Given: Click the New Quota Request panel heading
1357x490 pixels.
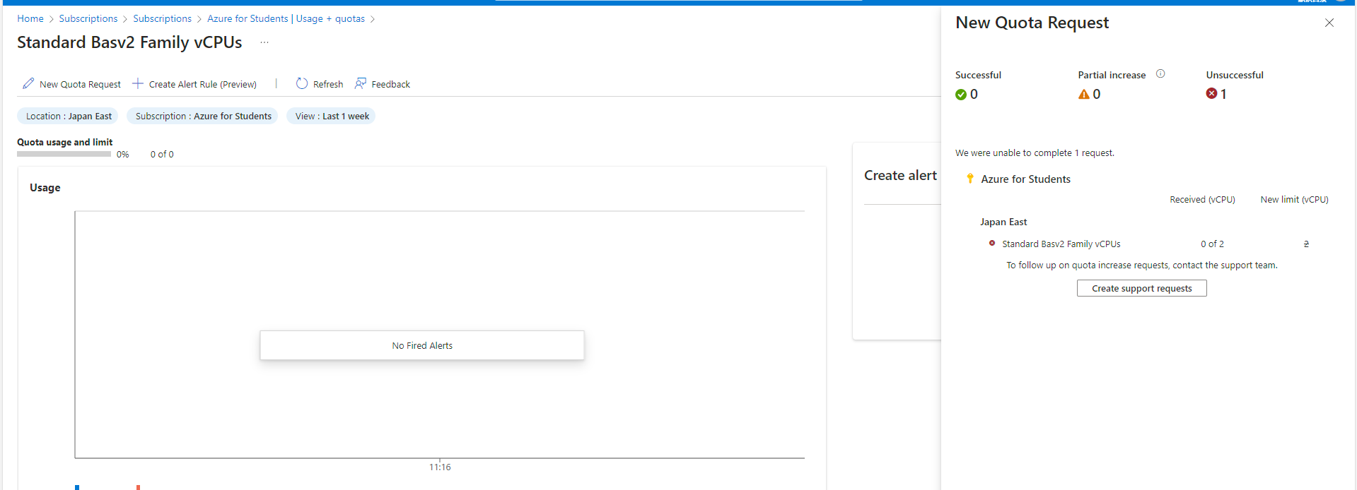Looking at the screenshot, I should [1032, 23].
